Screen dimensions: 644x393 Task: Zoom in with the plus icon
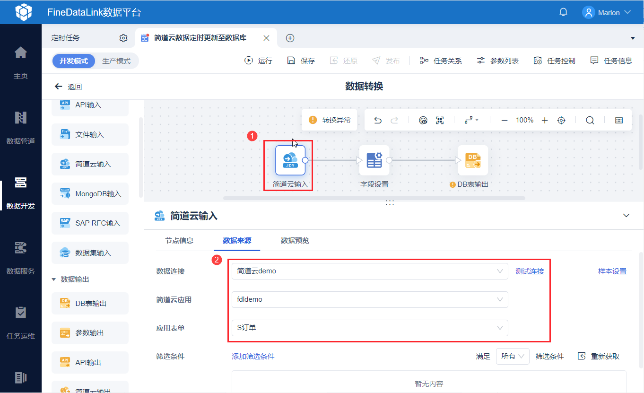click(545, 120)
